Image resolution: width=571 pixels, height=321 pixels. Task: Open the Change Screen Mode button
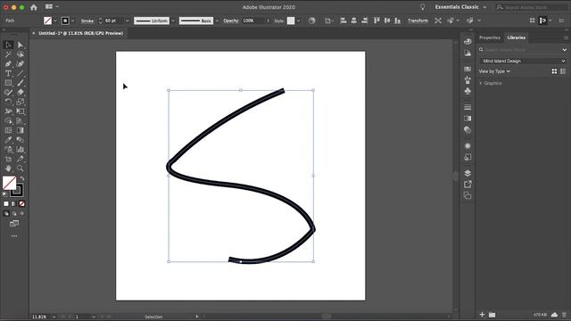click(x=14, y=224)
